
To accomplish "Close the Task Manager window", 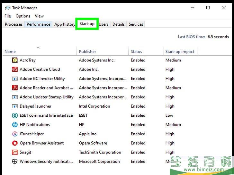I will (x=224, y=8).
